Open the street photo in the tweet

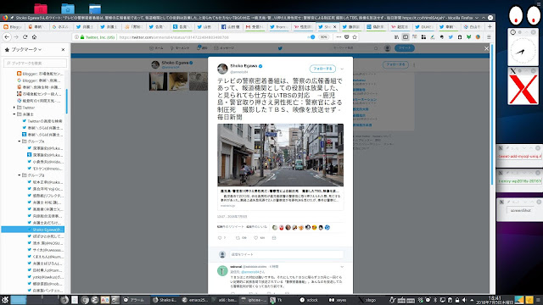(281, 155)
